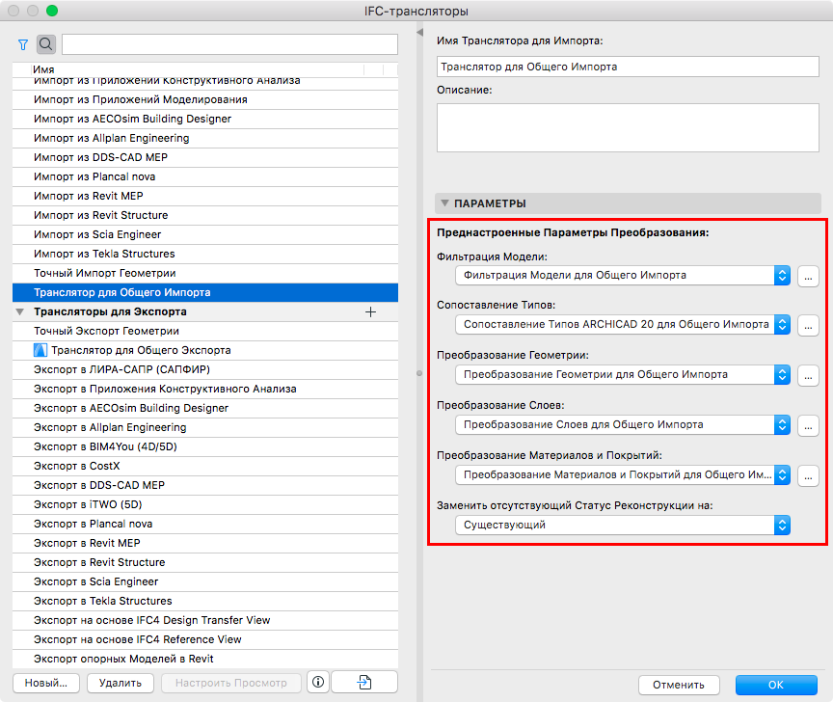Screen dimensions: 833x702
Task: Select Экспорт на основе IFC4 Reference View
Action: click(x=205, y=640)
